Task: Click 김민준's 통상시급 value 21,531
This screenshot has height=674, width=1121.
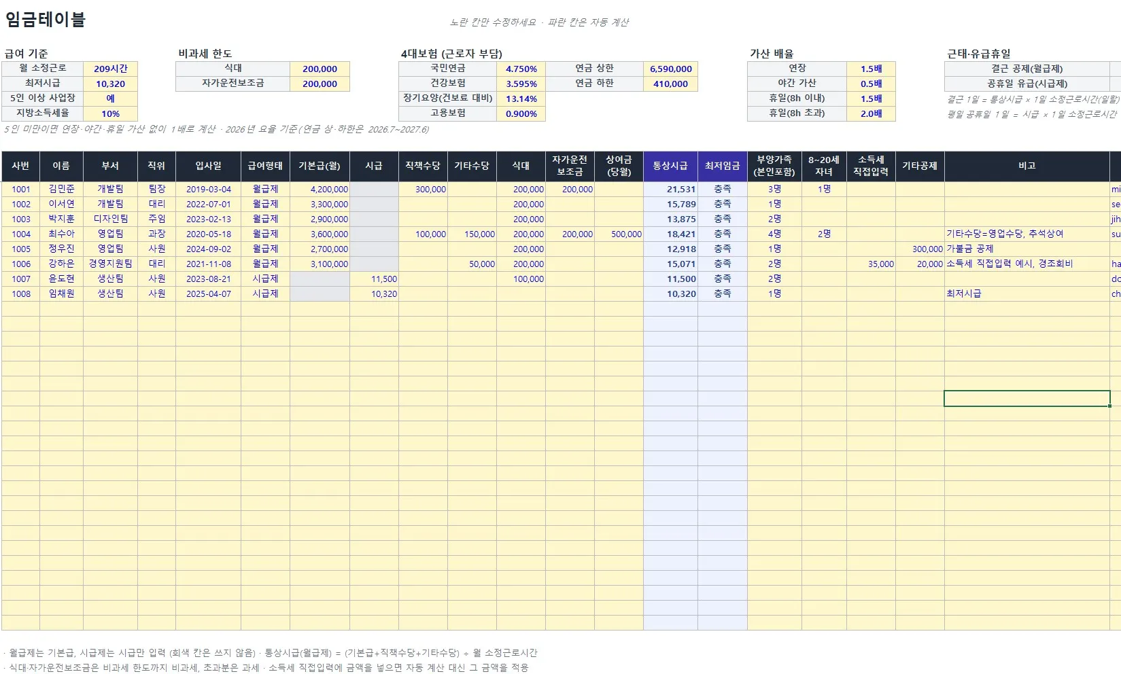Action: pyautogui.click(x=670, y=189)
